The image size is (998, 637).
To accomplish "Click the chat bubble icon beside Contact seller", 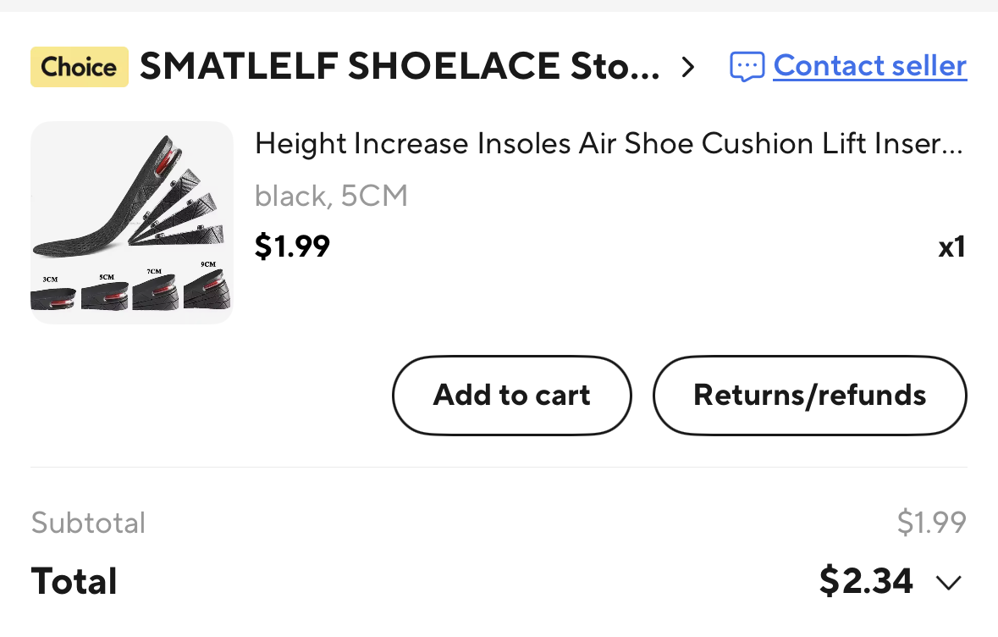I will click(x=747, y=67).
